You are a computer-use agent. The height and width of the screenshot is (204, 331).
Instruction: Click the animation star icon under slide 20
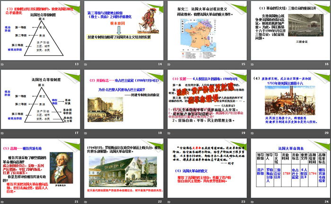tap(252, 133)
